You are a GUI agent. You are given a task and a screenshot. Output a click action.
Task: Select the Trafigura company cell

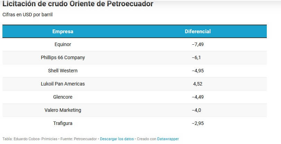pos(63,123)
